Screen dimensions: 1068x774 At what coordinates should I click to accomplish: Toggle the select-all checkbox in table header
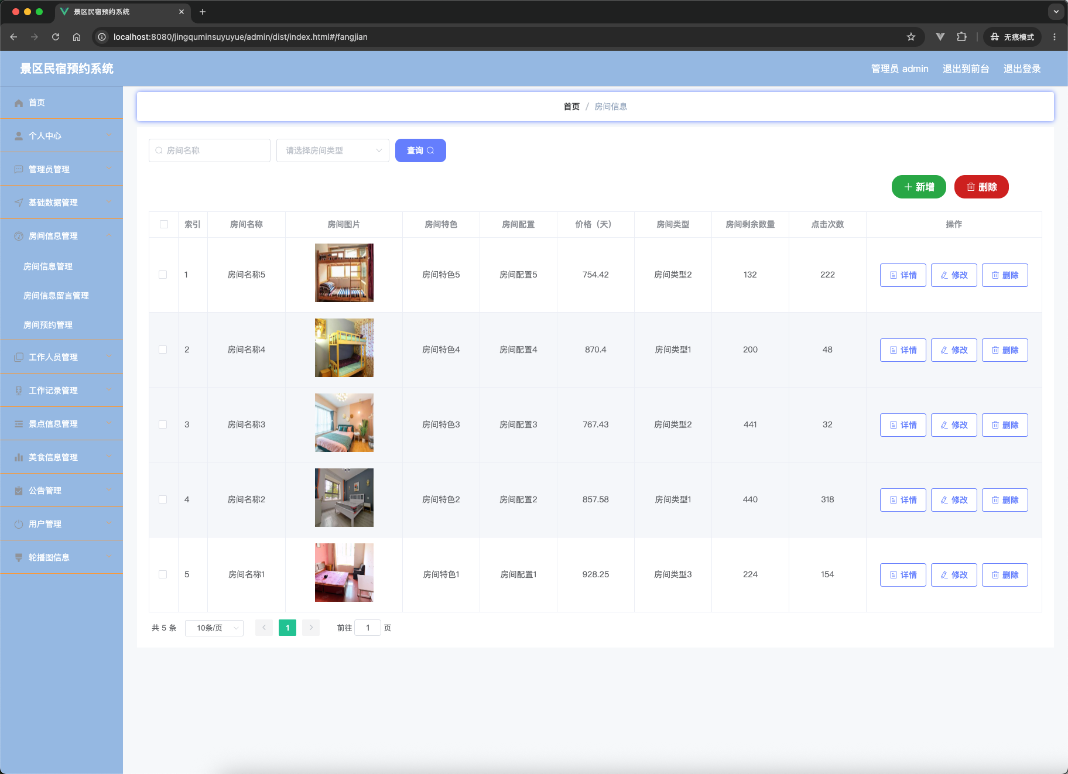(x=164, y=224)
